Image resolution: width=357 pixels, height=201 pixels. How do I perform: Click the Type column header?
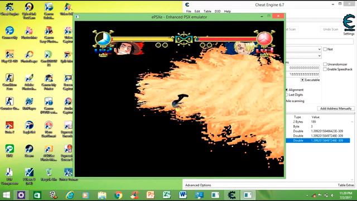click(x=297, y=117)
